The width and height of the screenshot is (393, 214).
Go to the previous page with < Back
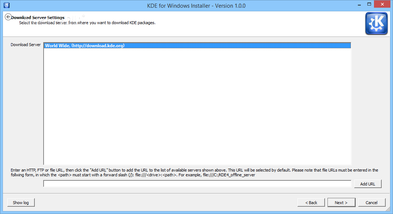311,202
